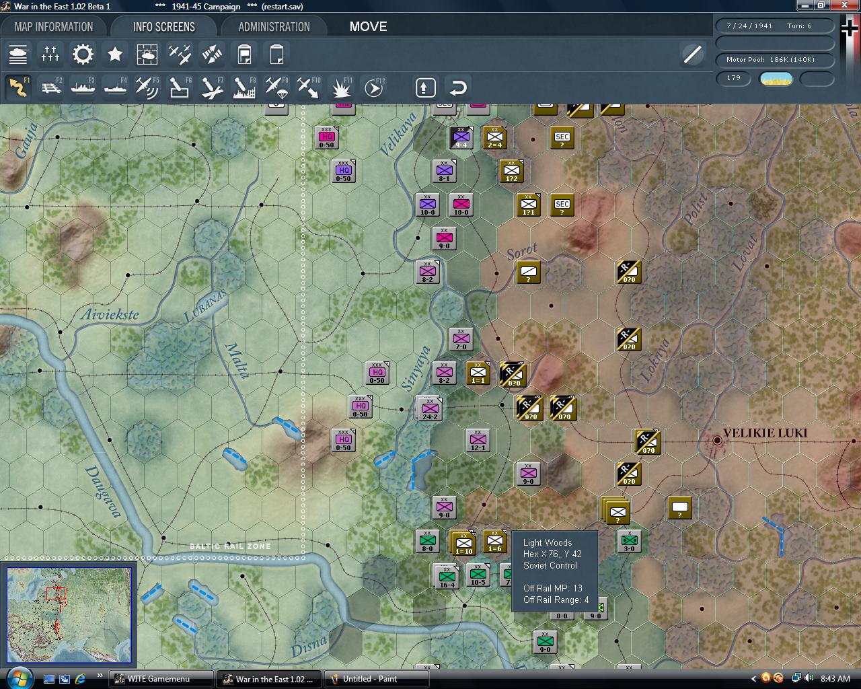Select F8 bomb city mode icon
Viewport: 861px width, 689px height.
tap(244, 87)
